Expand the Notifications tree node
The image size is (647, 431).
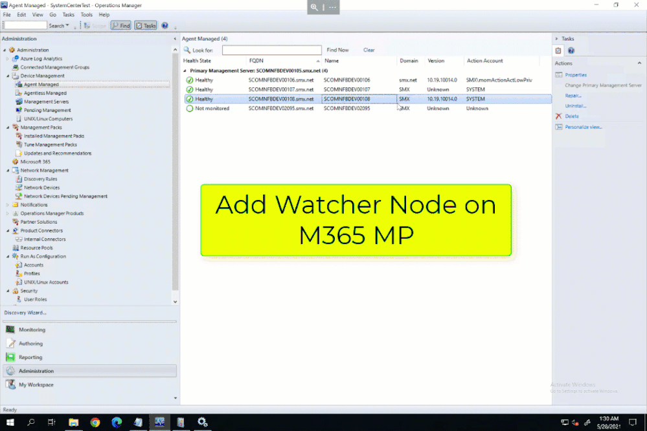8,205
